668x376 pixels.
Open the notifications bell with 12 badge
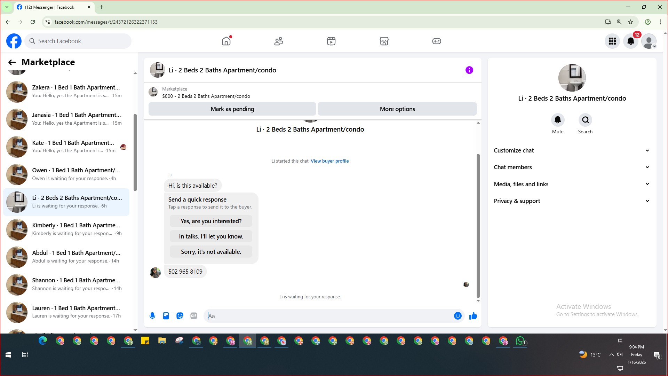[630, 41]
